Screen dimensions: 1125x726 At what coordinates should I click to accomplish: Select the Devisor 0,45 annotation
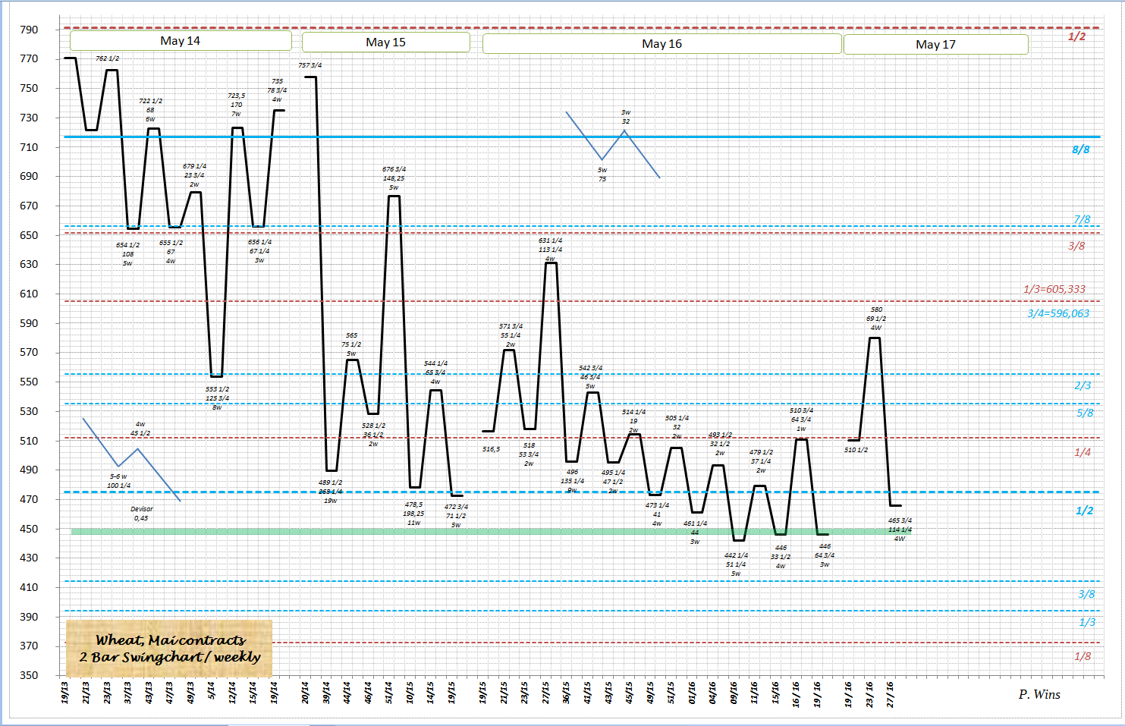point(142,514)
